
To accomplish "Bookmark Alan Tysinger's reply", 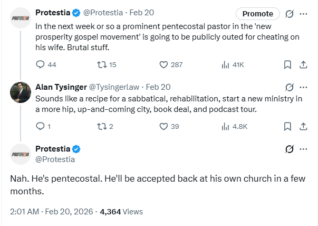I will point(287,126).
